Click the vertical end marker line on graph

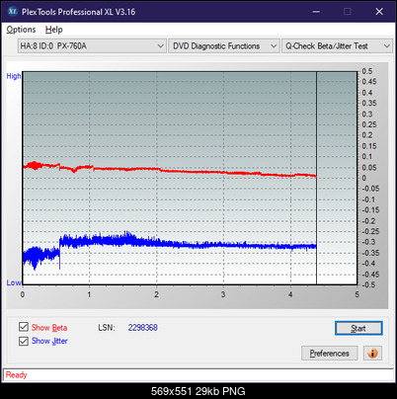click(x=316, y=178)
